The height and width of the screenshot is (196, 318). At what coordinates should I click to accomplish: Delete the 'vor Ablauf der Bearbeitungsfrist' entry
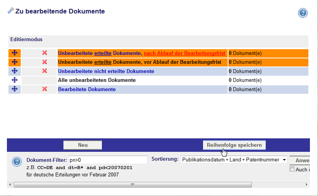point(45,62)
